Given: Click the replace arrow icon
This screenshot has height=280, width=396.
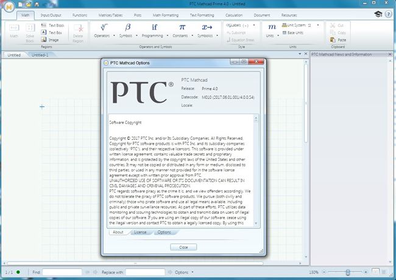Looking at the screenshot, I should [x=170, y=272].
